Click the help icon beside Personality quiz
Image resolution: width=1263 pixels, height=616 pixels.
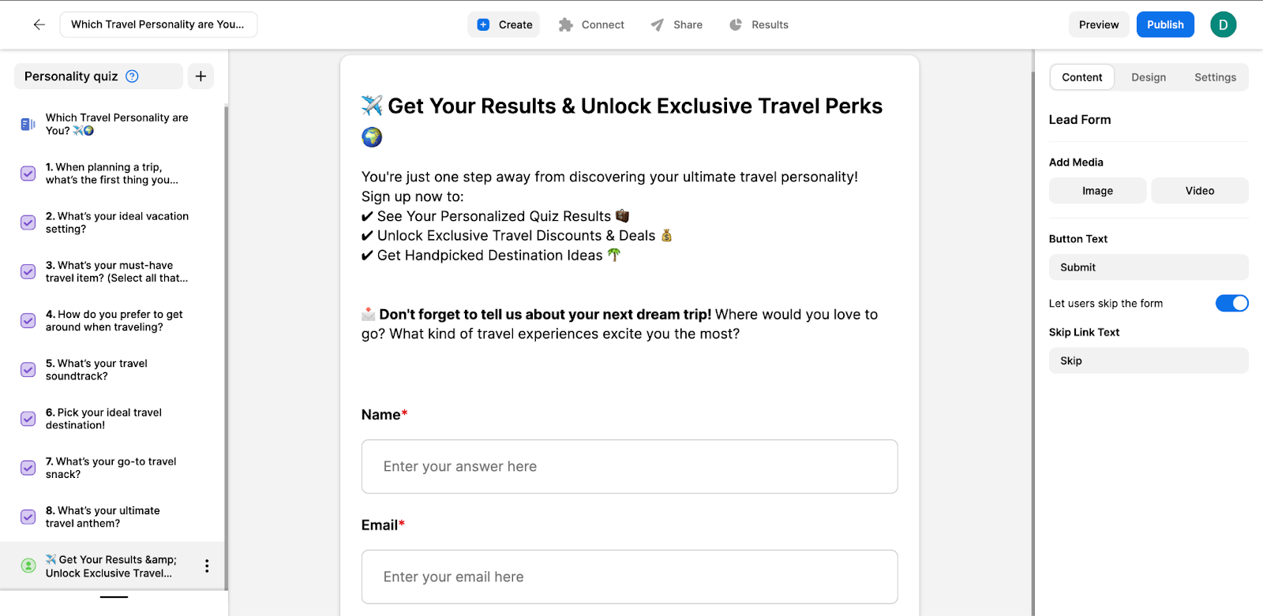131,76
